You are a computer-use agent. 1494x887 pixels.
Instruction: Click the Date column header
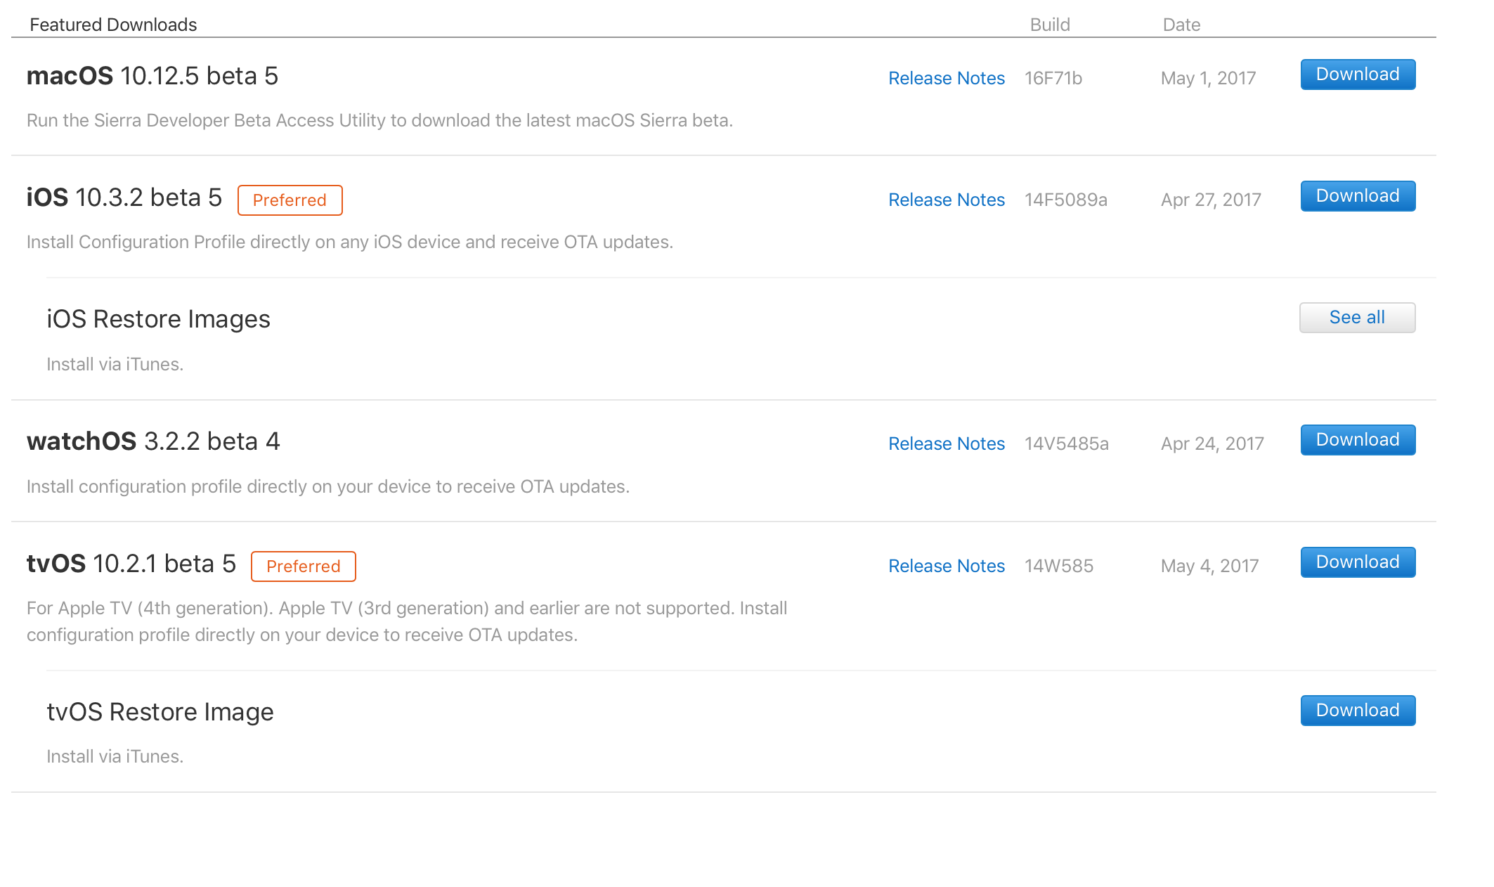pyautogui.click(x=1181, y=25)
